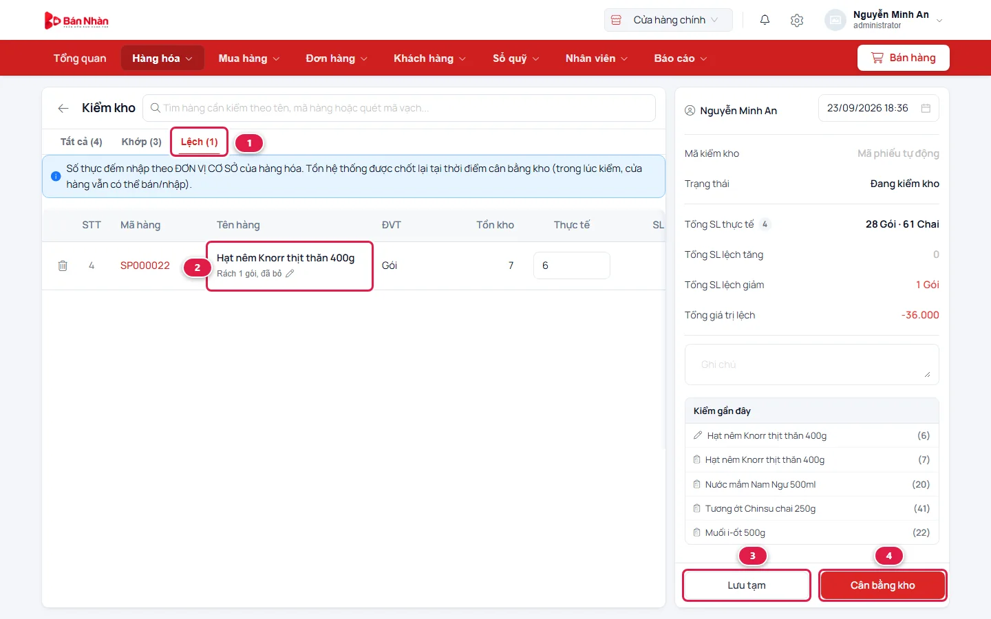
Task: Open account dropdown chevron near administrator
Action: point(939,21)
